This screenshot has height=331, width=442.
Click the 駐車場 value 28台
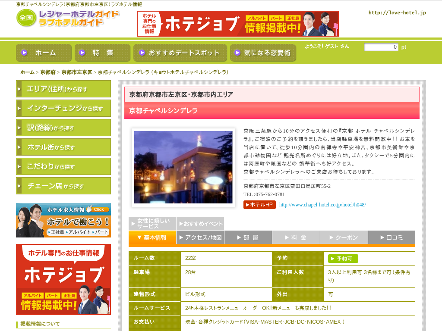[x=190, y=272]
